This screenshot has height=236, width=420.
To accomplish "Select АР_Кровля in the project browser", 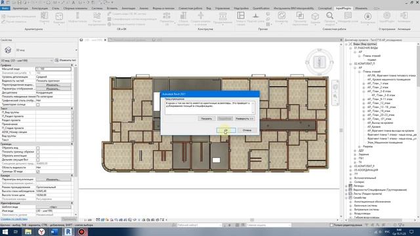I will pyautogui.click(x=373, y=127).
